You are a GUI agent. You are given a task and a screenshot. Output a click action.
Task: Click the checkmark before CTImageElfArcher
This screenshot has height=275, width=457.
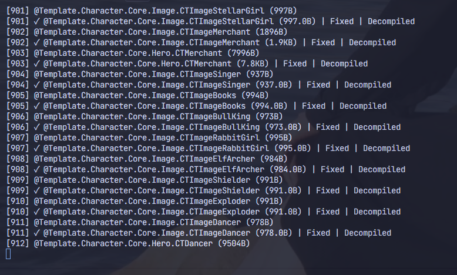coord(36,169)
